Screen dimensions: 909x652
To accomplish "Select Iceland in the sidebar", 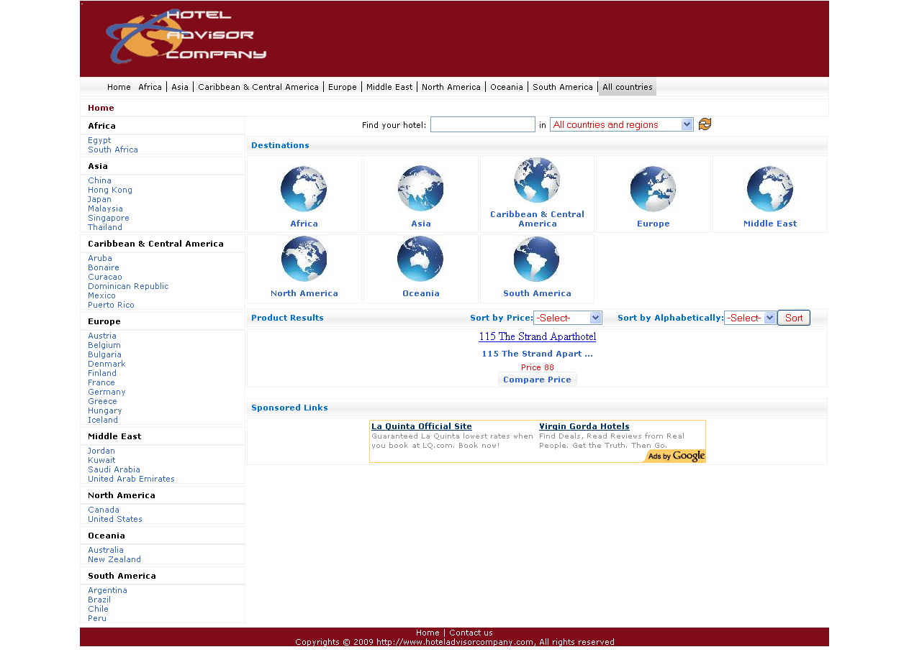I will pyautogui.click(x=103, y=420).
